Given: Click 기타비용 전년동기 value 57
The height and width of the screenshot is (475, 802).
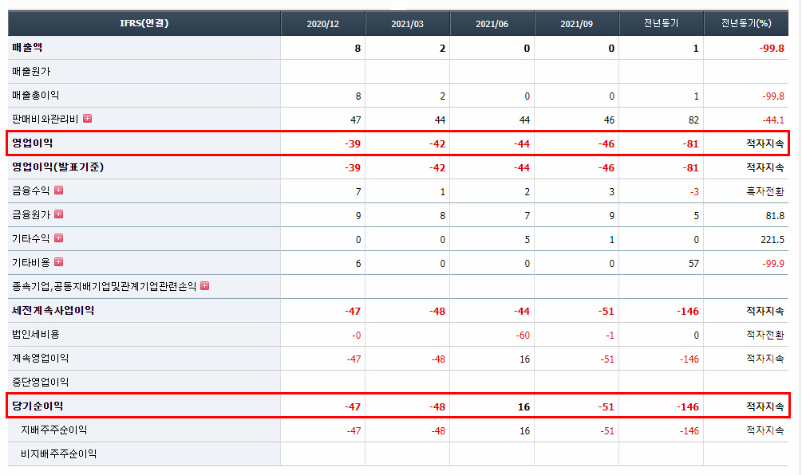Looking at the screenshot, I should click(x=693, y=264).
